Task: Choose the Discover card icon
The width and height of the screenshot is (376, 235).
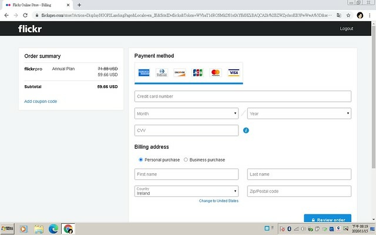Action: point(180,73)
